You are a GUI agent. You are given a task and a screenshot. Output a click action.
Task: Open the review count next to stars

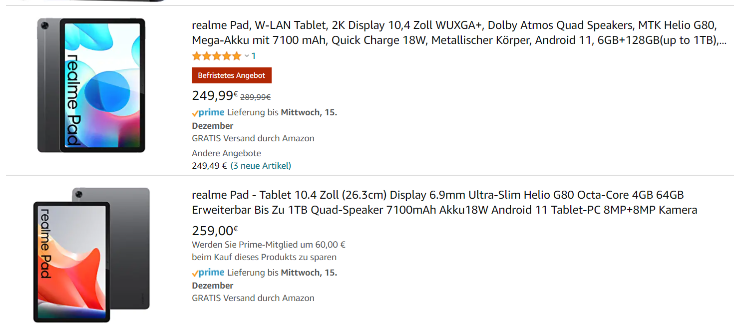click(x=254, y=56)
